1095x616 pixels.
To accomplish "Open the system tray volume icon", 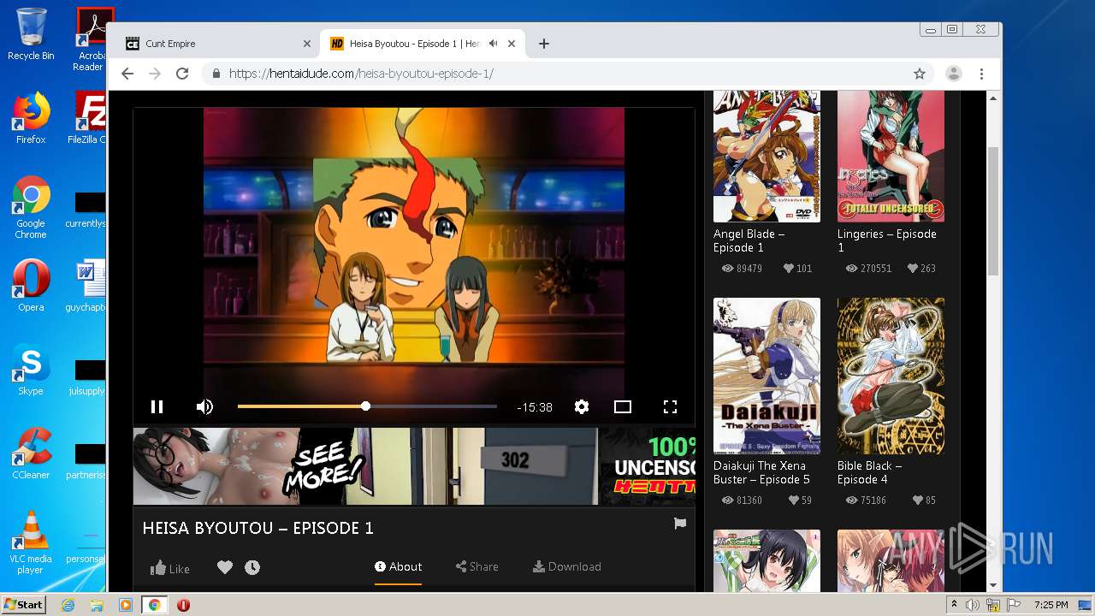I will (973, 605).
